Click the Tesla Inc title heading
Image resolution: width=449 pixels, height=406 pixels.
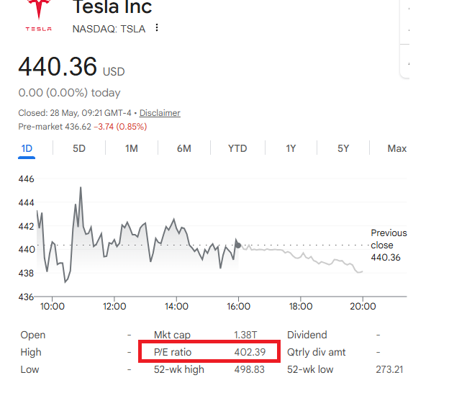[x=112, y=7]
